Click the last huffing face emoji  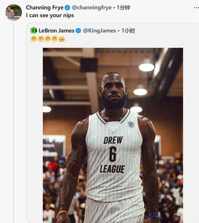[x=55, y=39]
